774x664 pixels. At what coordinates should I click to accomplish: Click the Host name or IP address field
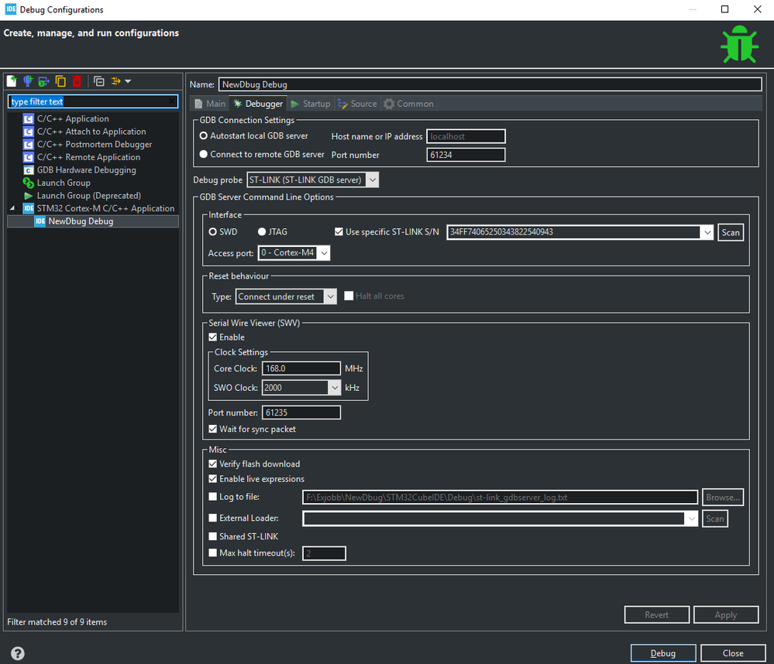tap(466, 136)
